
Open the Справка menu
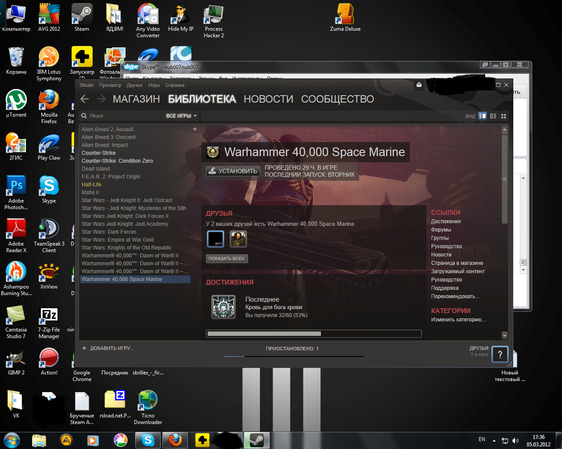(x=175, y=85)
